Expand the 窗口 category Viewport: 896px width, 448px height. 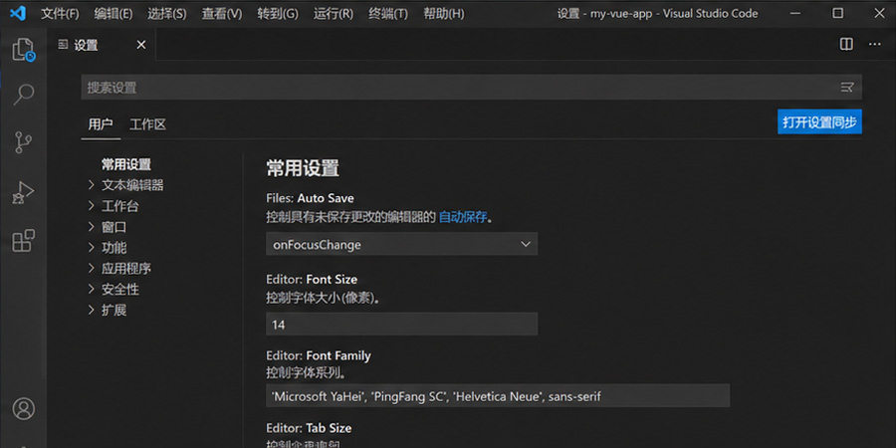pos(107,227)
